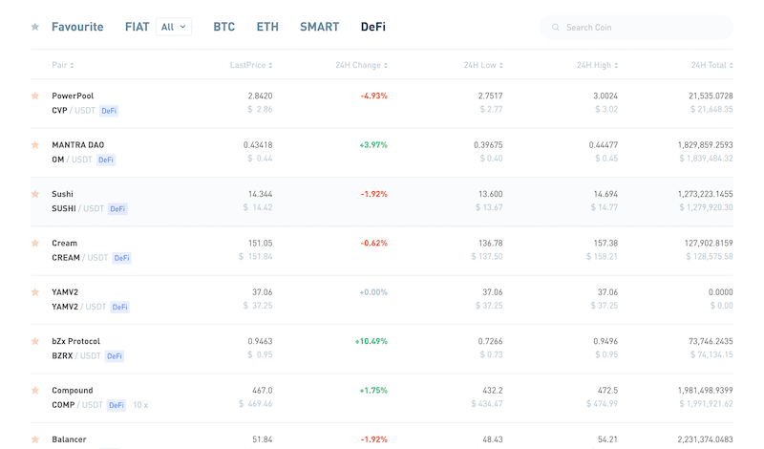The image size is (764, 449).
Task: Click the -0.62% change value
Action: tap(373, 244)
